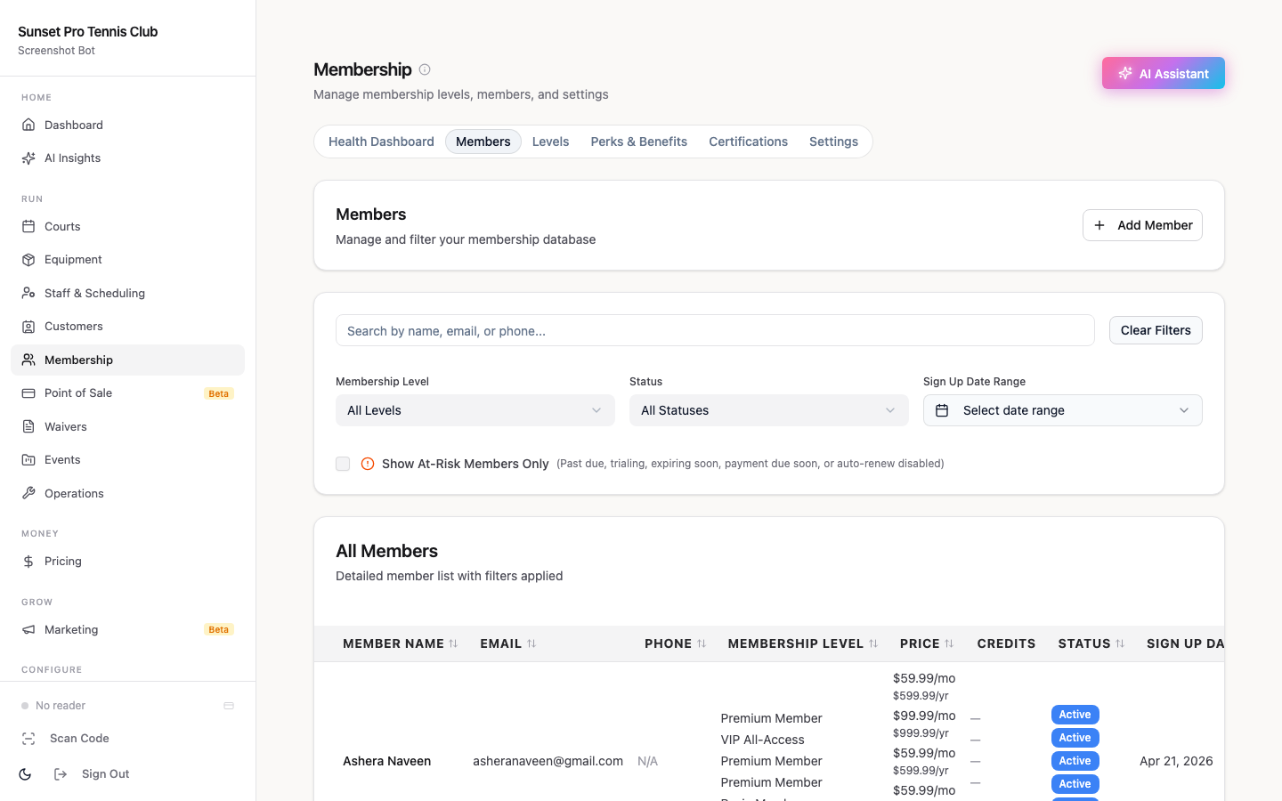
Task: Click the card reader icon beside No reader
Action: [x=229, y=706]
